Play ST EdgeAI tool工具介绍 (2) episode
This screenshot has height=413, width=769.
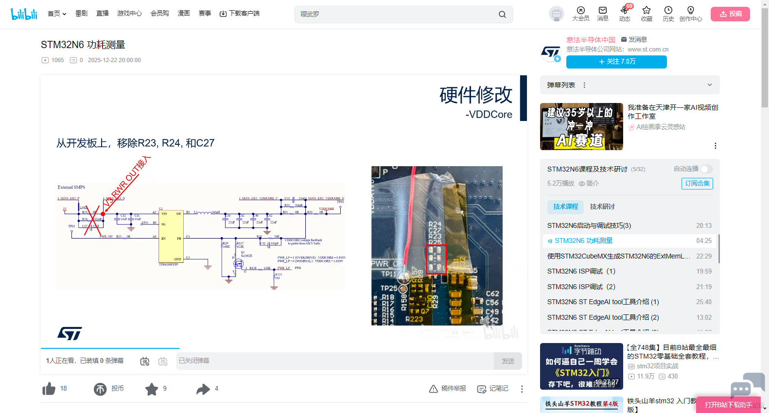tap(629, 317)
